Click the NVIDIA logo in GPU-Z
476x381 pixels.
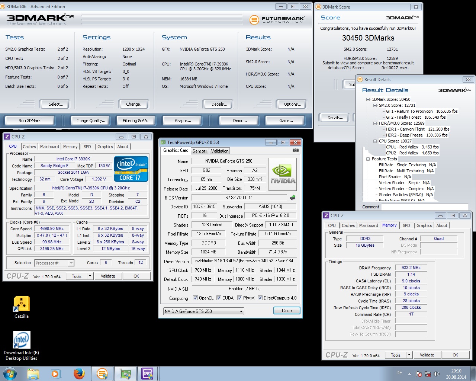[283, 174]
